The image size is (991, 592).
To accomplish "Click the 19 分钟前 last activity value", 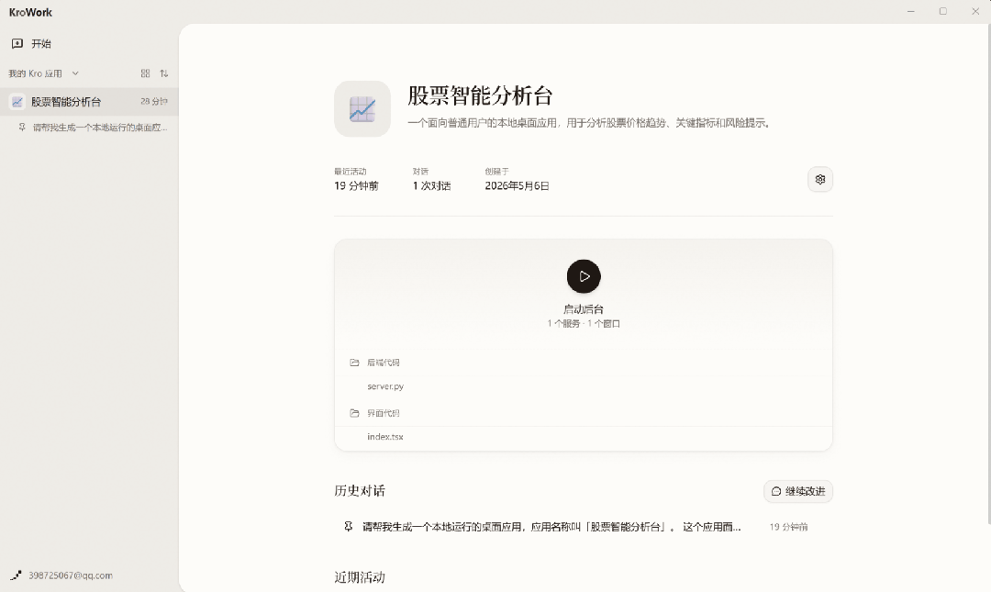I will coord(356,186).
